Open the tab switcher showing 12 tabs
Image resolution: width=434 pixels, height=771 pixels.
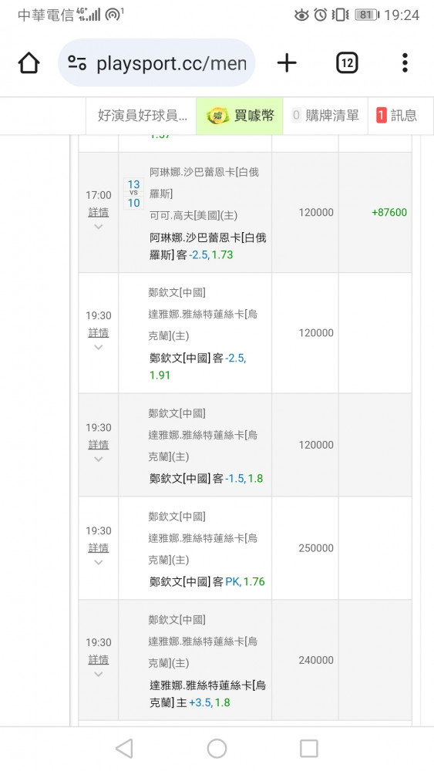tap(347, 63)
